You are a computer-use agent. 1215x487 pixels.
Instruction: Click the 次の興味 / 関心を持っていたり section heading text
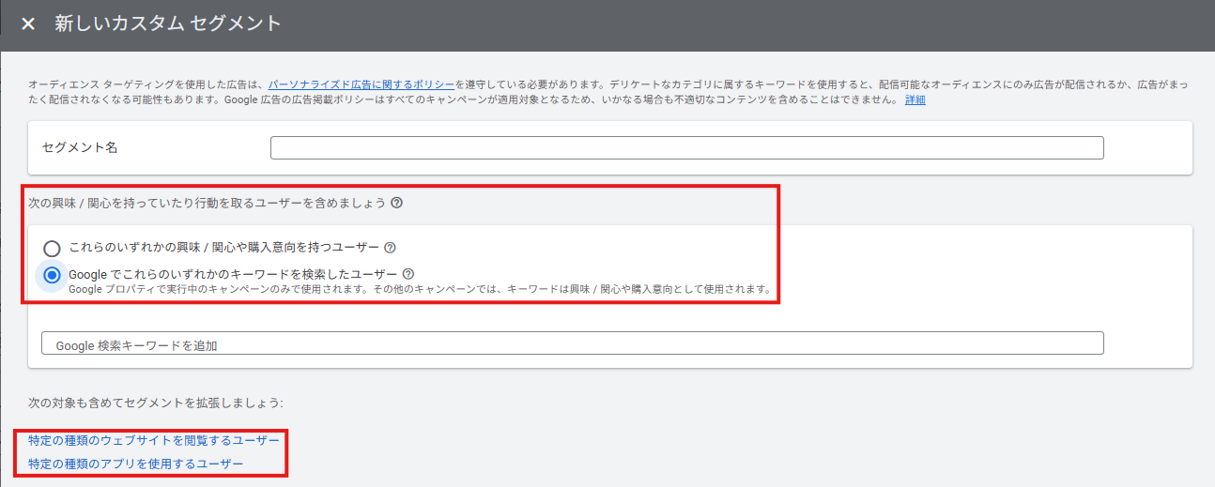207,203
